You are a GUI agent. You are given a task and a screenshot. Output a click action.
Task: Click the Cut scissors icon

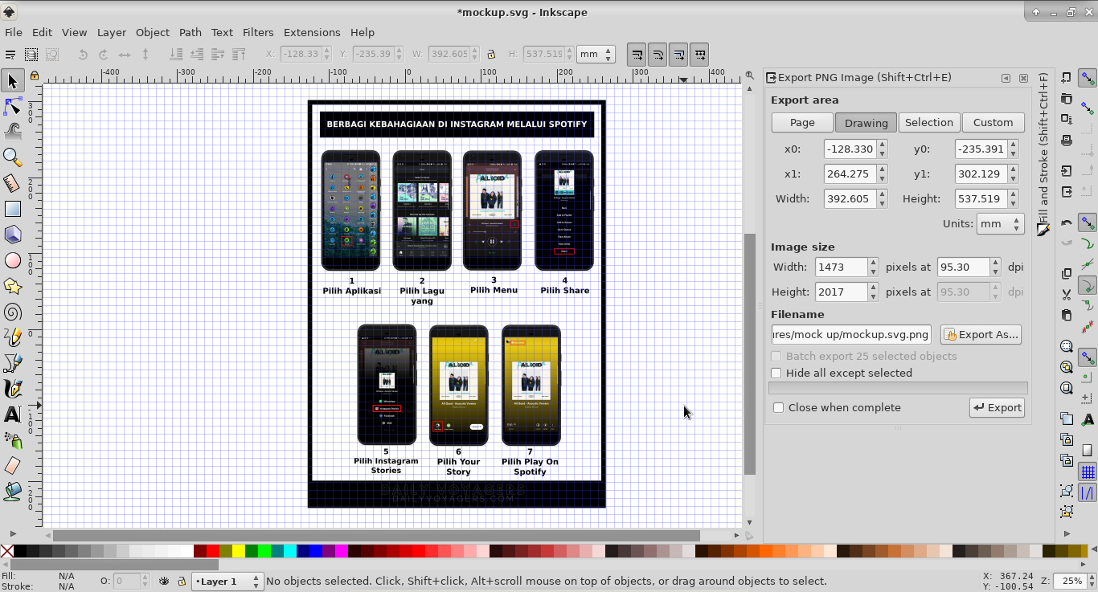1067,294
